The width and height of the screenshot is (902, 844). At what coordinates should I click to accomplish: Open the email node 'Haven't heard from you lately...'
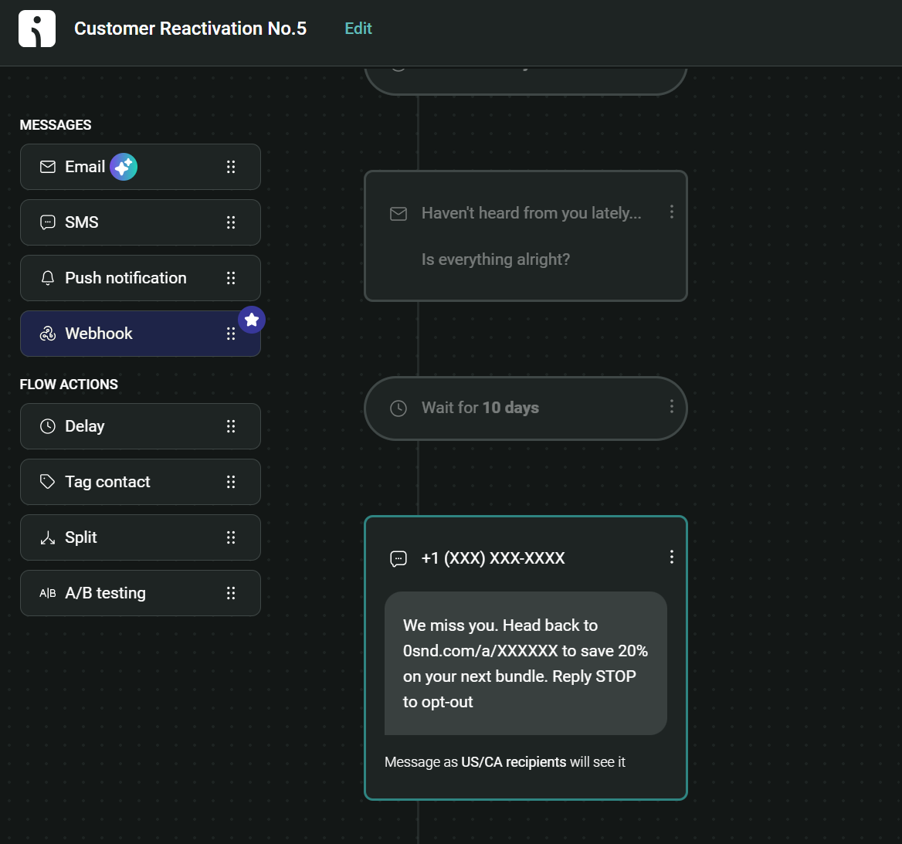[526, 236]
